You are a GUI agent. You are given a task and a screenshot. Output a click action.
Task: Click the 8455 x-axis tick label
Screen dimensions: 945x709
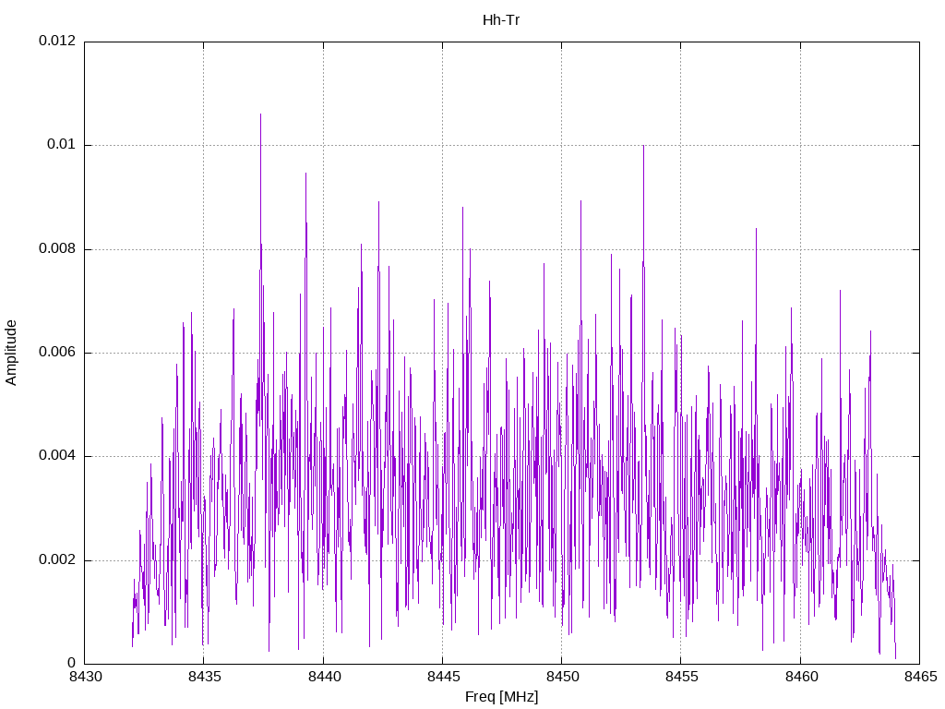(682, 677)
